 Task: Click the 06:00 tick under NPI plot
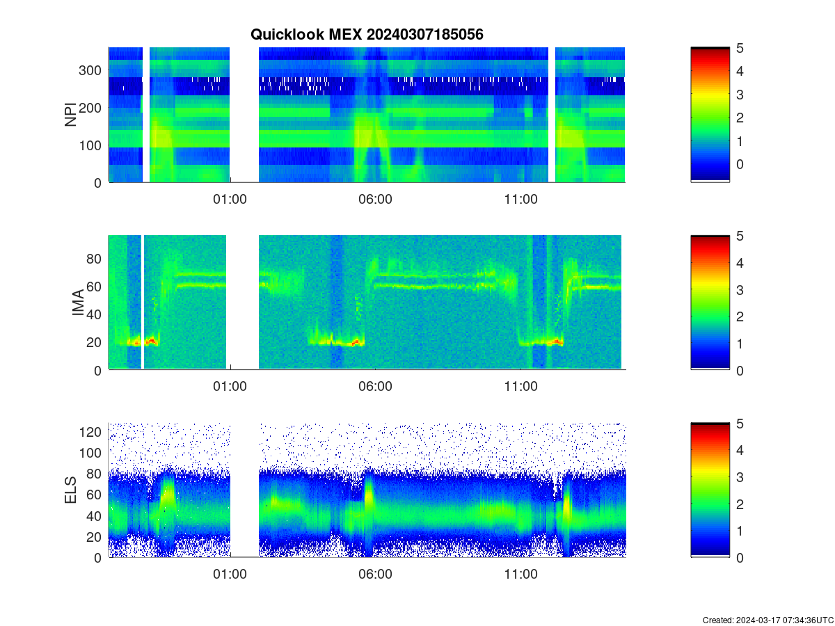(375, 199)
